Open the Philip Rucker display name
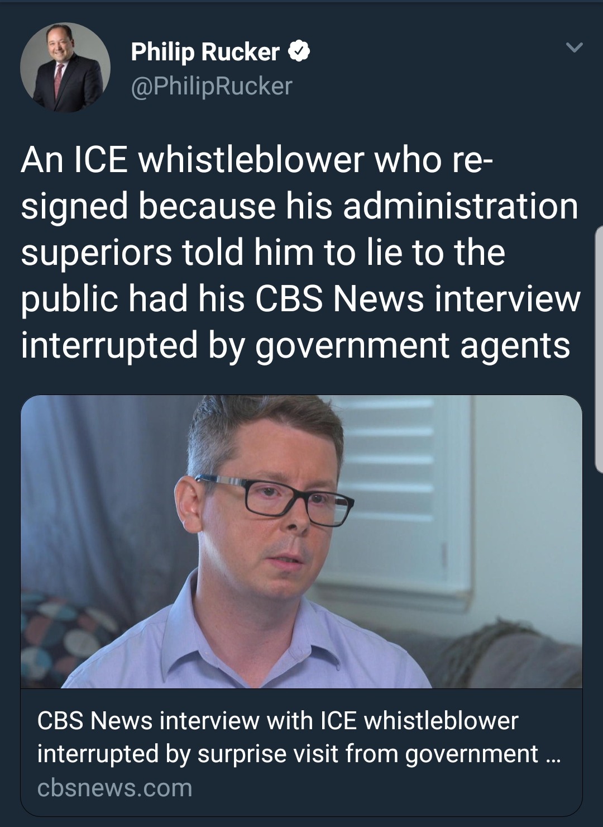This screenshot has width=603, height=827. point(205,52)
